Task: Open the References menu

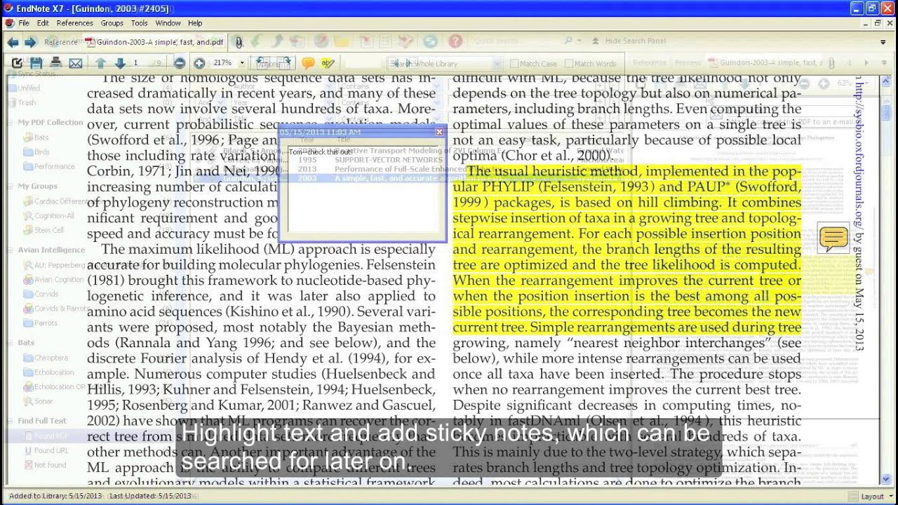Action: (74, 23)
